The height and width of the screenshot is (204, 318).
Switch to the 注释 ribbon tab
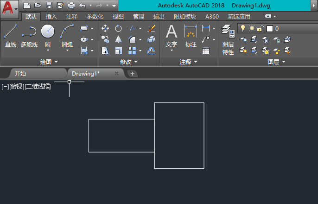pyautogui.click(x=72, y=16)
